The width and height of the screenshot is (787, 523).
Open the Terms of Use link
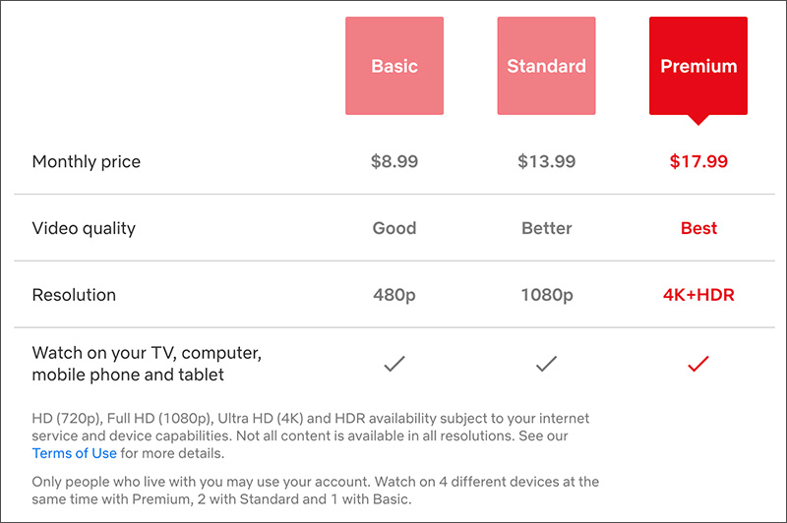pyautogui.click(x=75, y=453)
